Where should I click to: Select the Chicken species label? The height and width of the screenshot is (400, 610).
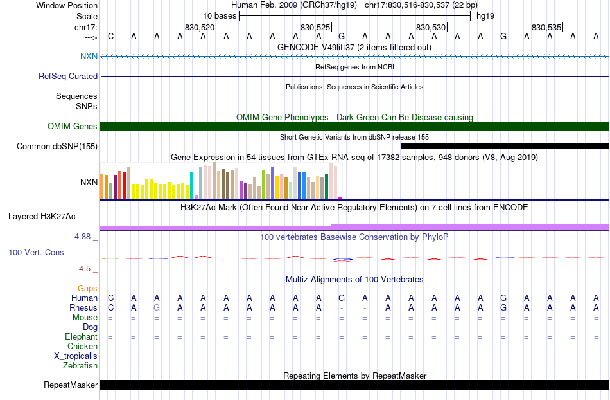point(82,346)
